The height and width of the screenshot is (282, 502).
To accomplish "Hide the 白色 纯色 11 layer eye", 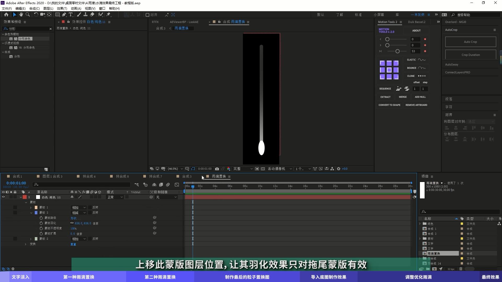I will 3,197.
